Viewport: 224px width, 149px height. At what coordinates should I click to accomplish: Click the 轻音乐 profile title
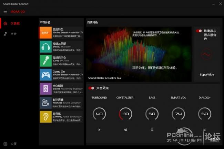(x=57, y=114)
